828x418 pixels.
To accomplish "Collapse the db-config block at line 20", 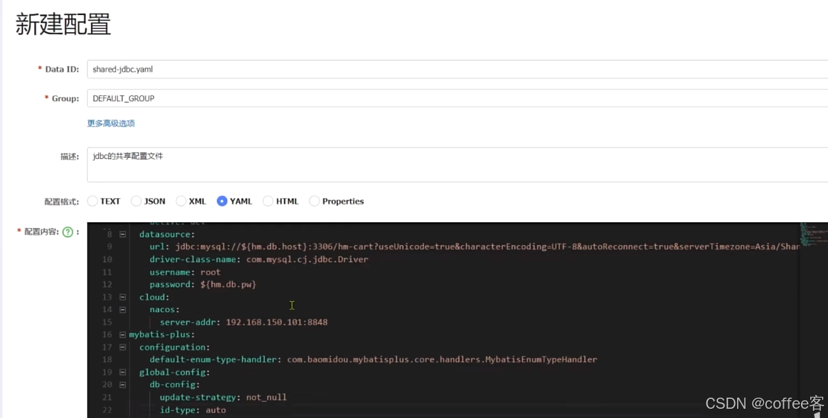I will click(123, 384).
